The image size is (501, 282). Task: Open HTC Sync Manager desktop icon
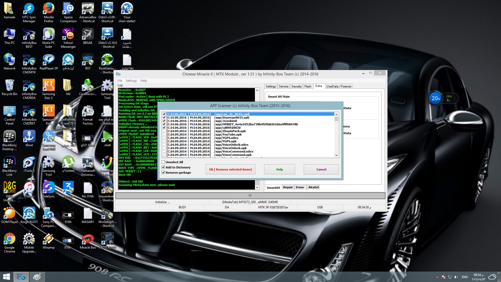tap(29, 12)
